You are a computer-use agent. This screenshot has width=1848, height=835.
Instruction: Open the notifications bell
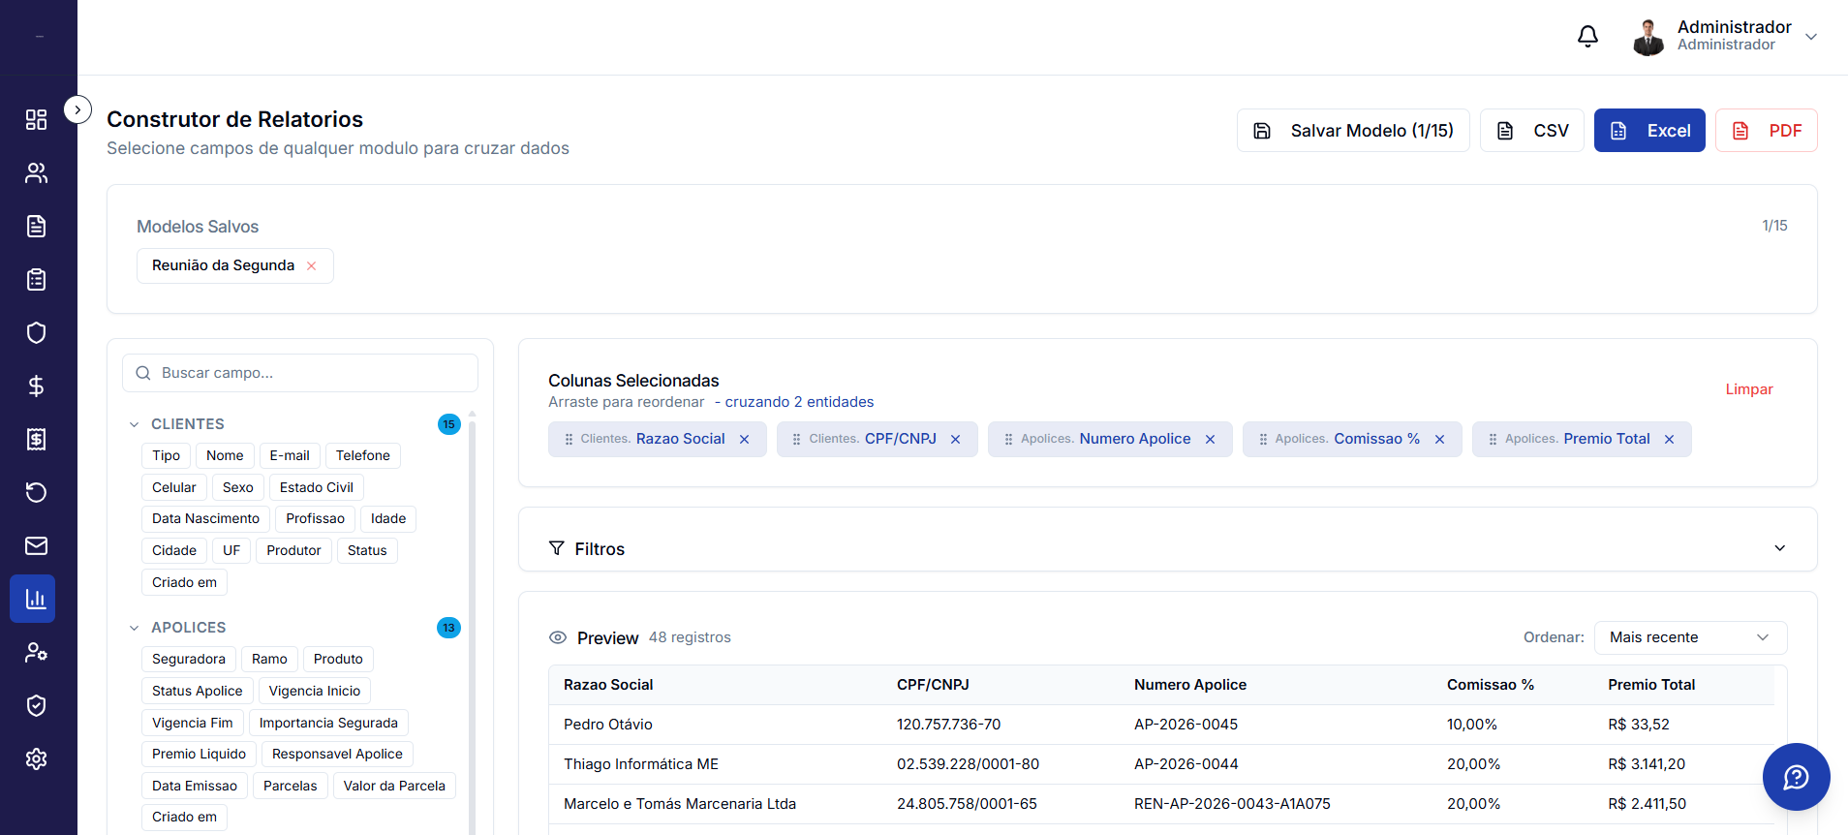1587,37
